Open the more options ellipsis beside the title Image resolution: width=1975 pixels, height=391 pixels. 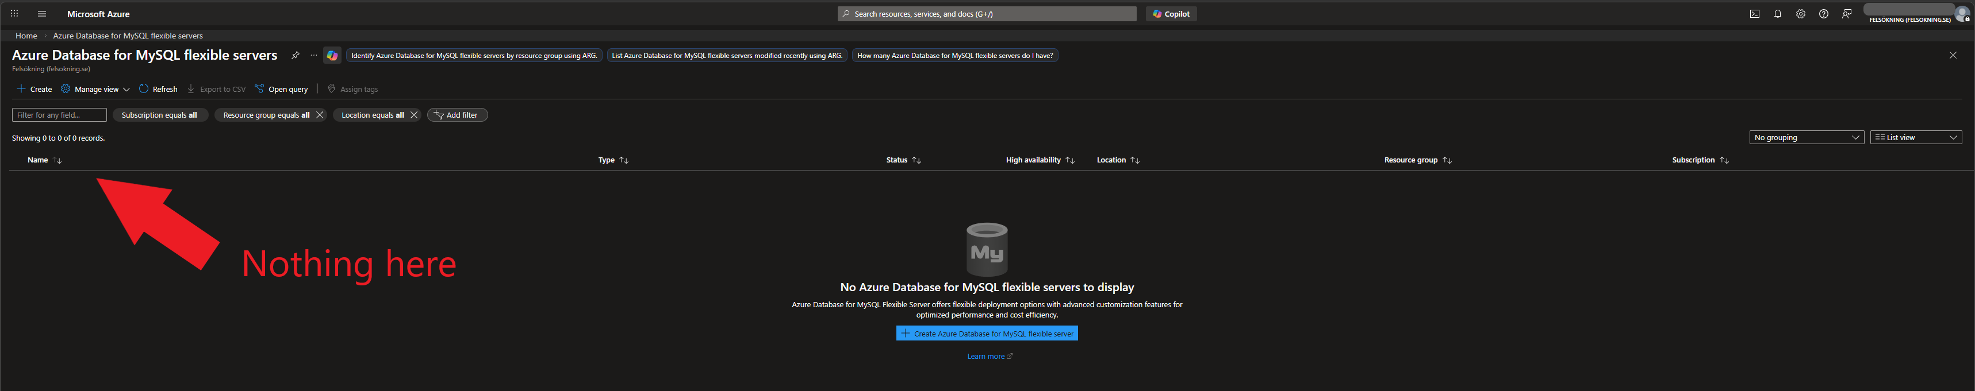point(313,55)
